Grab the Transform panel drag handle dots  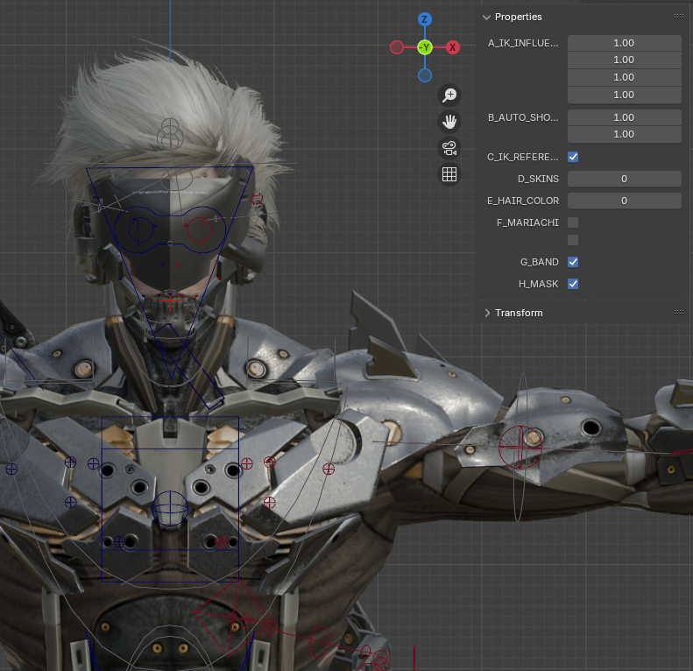pos(679,312)
